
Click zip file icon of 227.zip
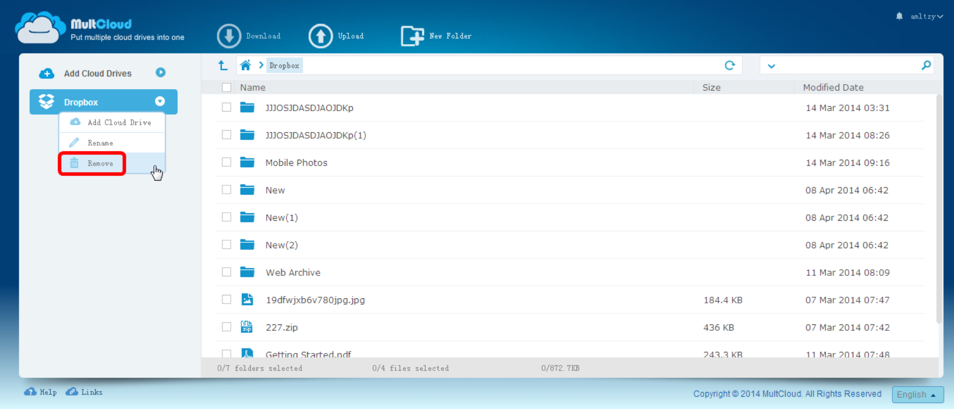point(247,327)
